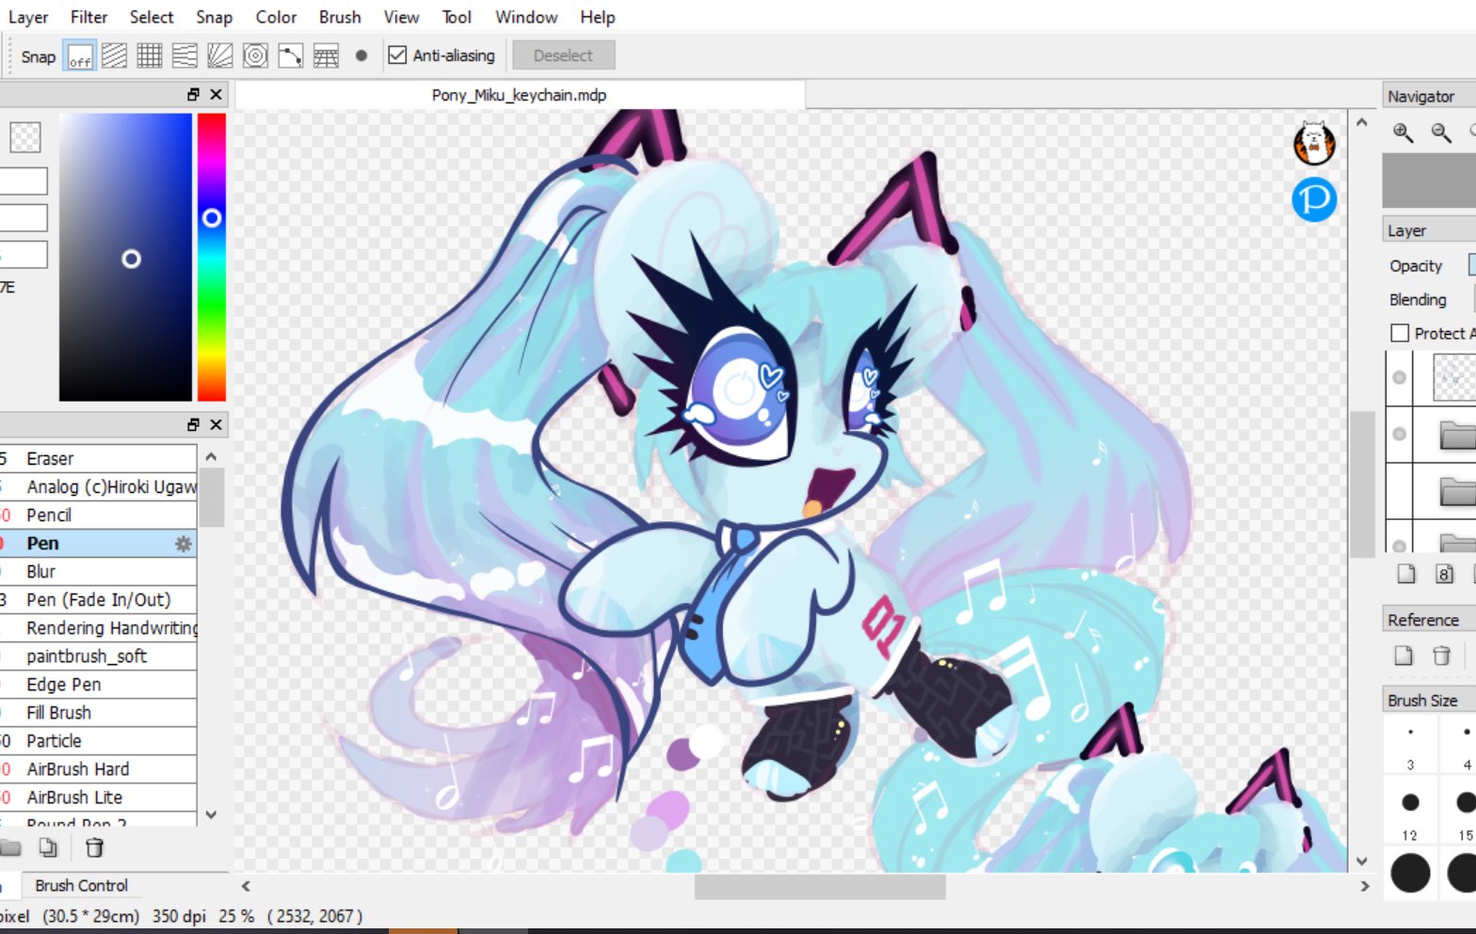Select the transparent color swatch
This screenshot has width=1476, height=934.
pyautogui.click(x=25, y=137)
